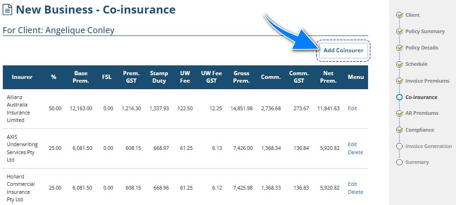
Task: Delete the Hollard Commercial Insurance coinsurer
Action: pos(355,192)
